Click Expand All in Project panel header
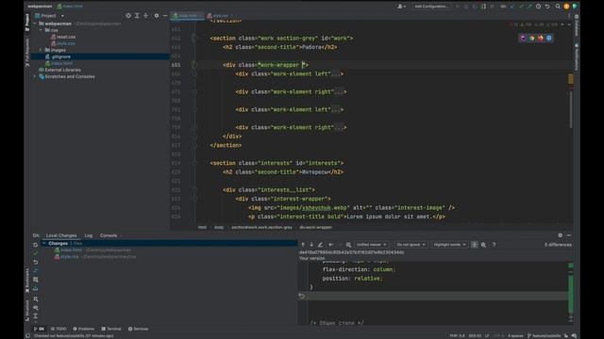The image size is (604, 339). tap(137, 16)
